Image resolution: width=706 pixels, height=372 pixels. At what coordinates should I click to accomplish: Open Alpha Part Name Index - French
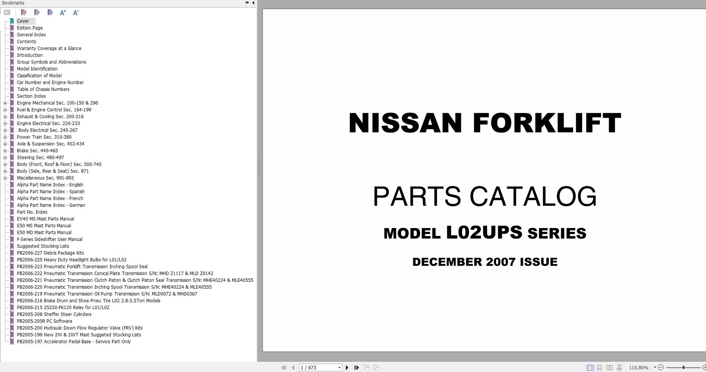pyautogui.click(x=50, y=199)
